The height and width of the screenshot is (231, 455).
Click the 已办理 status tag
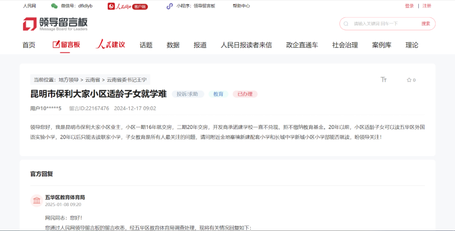(245, 94)
